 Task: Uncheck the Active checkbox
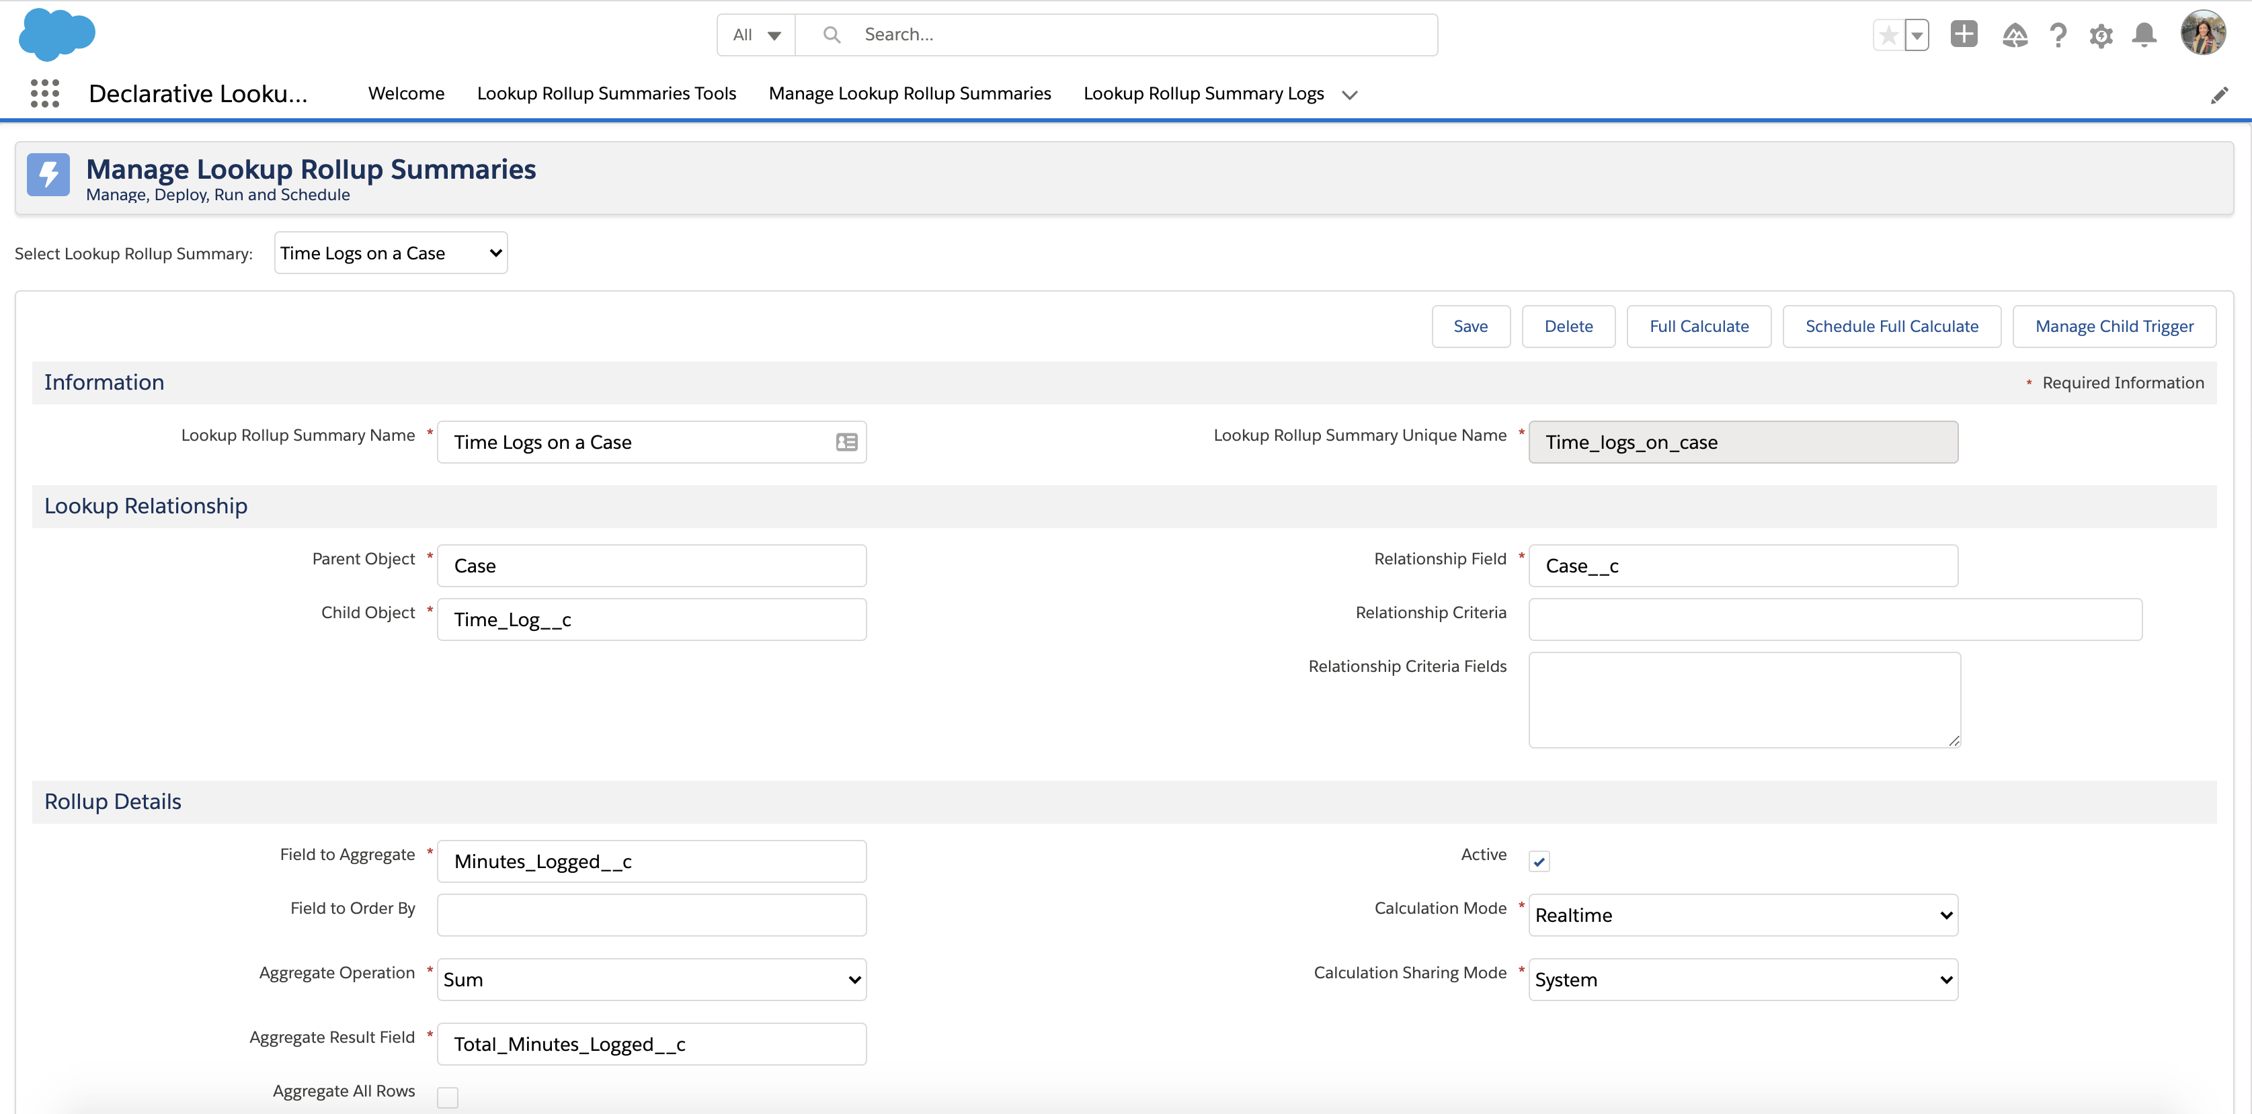pyautogui.click(x=1539, y=861)
